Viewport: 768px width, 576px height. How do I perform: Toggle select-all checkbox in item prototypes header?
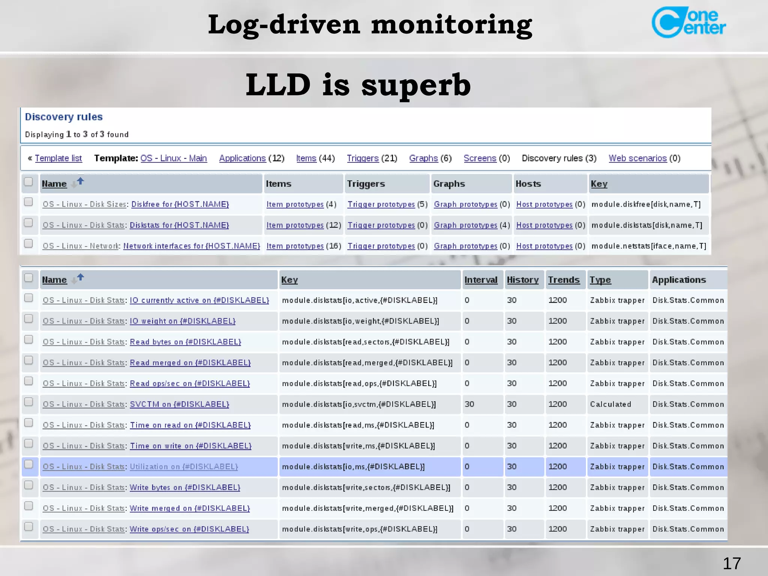click(28, 278)
